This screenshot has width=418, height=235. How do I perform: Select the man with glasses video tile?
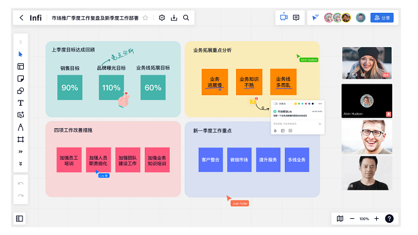point(367,136)
